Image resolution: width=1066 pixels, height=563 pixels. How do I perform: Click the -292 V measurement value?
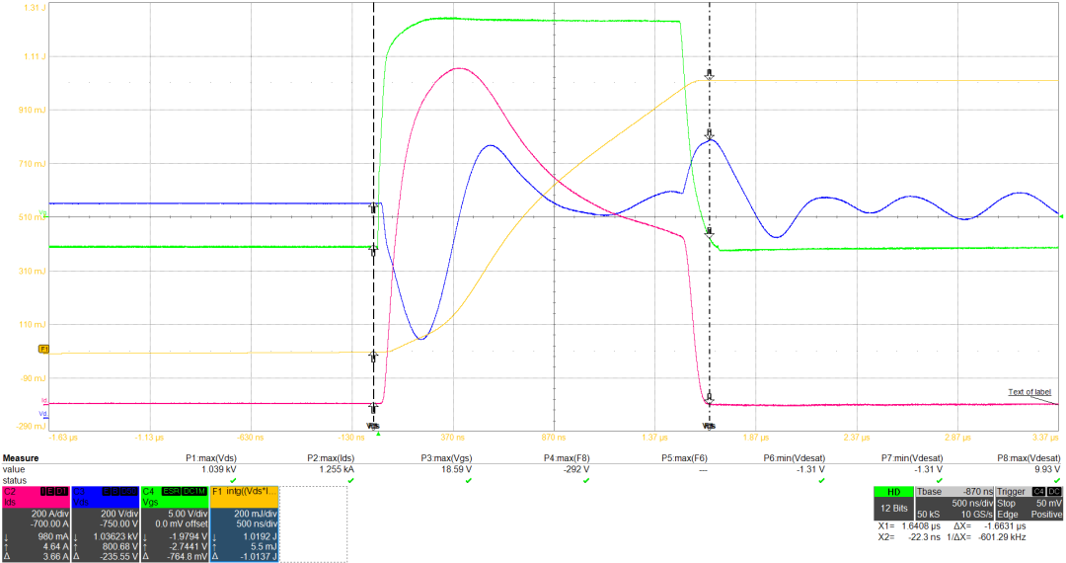575,469
